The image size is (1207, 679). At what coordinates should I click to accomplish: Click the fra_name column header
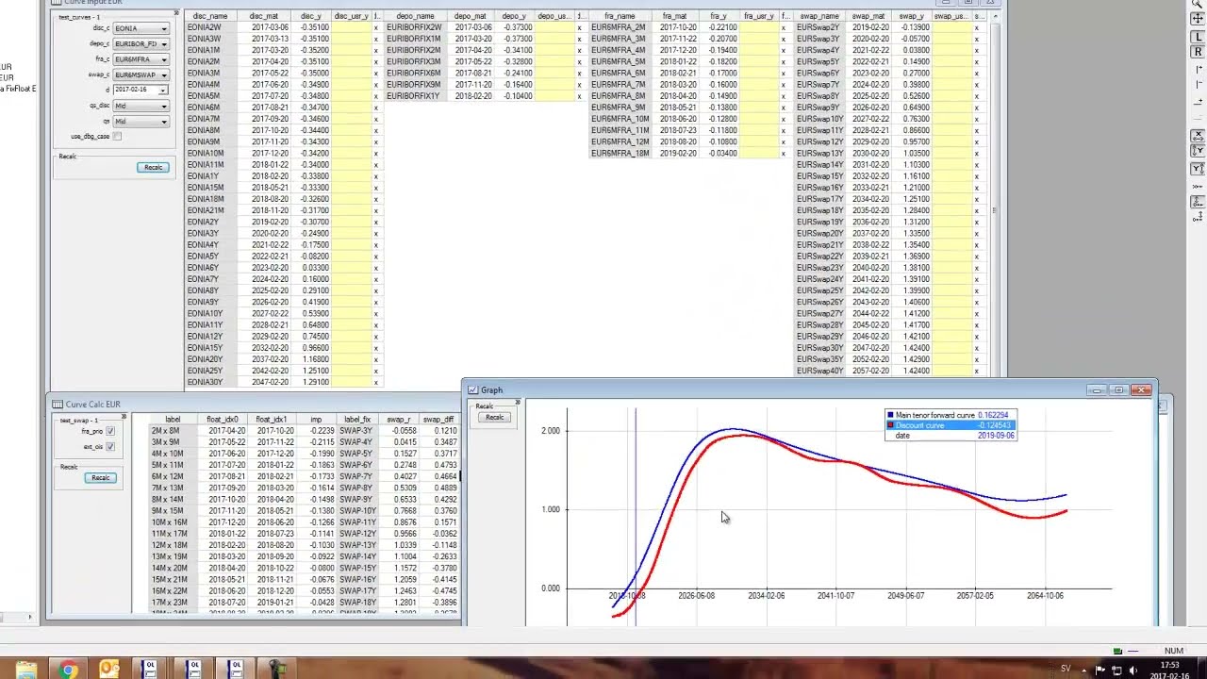[620, 16]
